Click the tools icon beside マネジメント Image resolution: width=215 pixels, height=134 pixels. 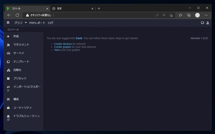pos(8,45)
